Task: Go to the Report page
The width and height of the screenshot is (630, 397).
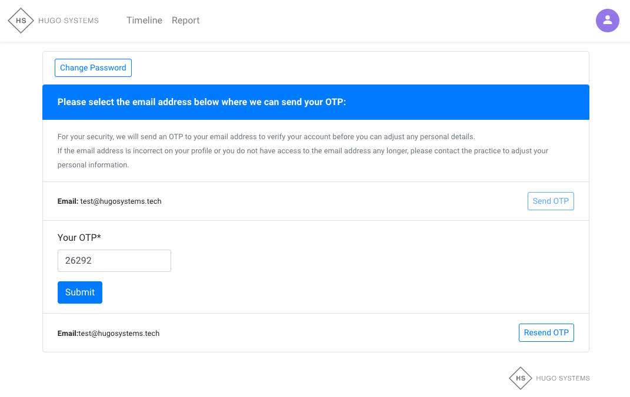Action: tap(185, 21)
